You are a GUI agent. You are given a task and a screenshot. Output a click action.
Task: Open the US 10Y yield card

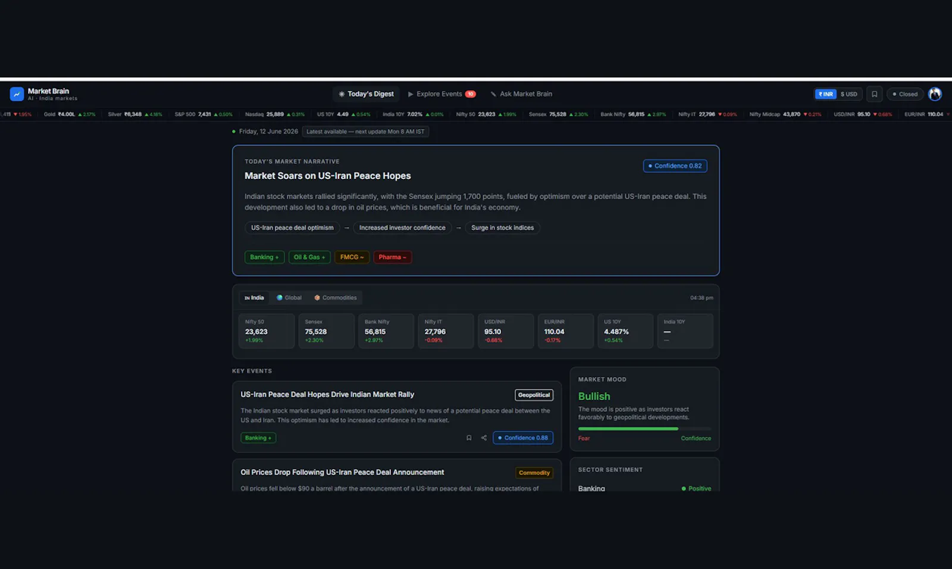point(625,331)
